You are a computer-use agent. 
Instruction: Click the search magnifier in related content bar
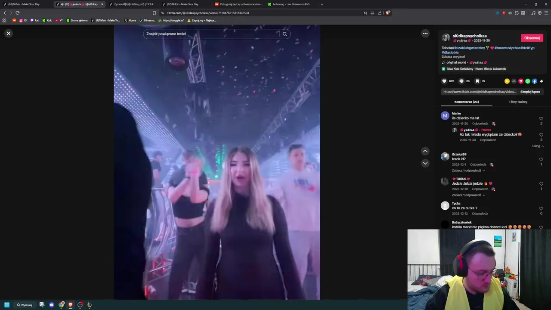285,34
